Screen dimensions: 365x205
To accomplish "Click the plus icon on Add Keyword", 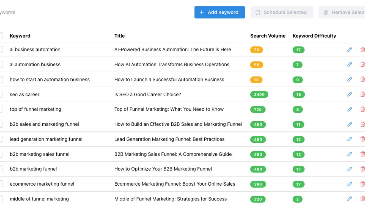I will click(201, 12).
